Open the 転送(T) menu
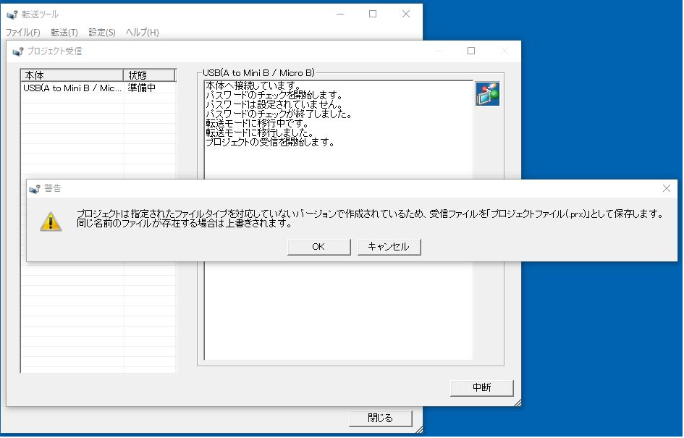This screenshot has height=438, width=684. pyautogui.click(x=64, y=33)
